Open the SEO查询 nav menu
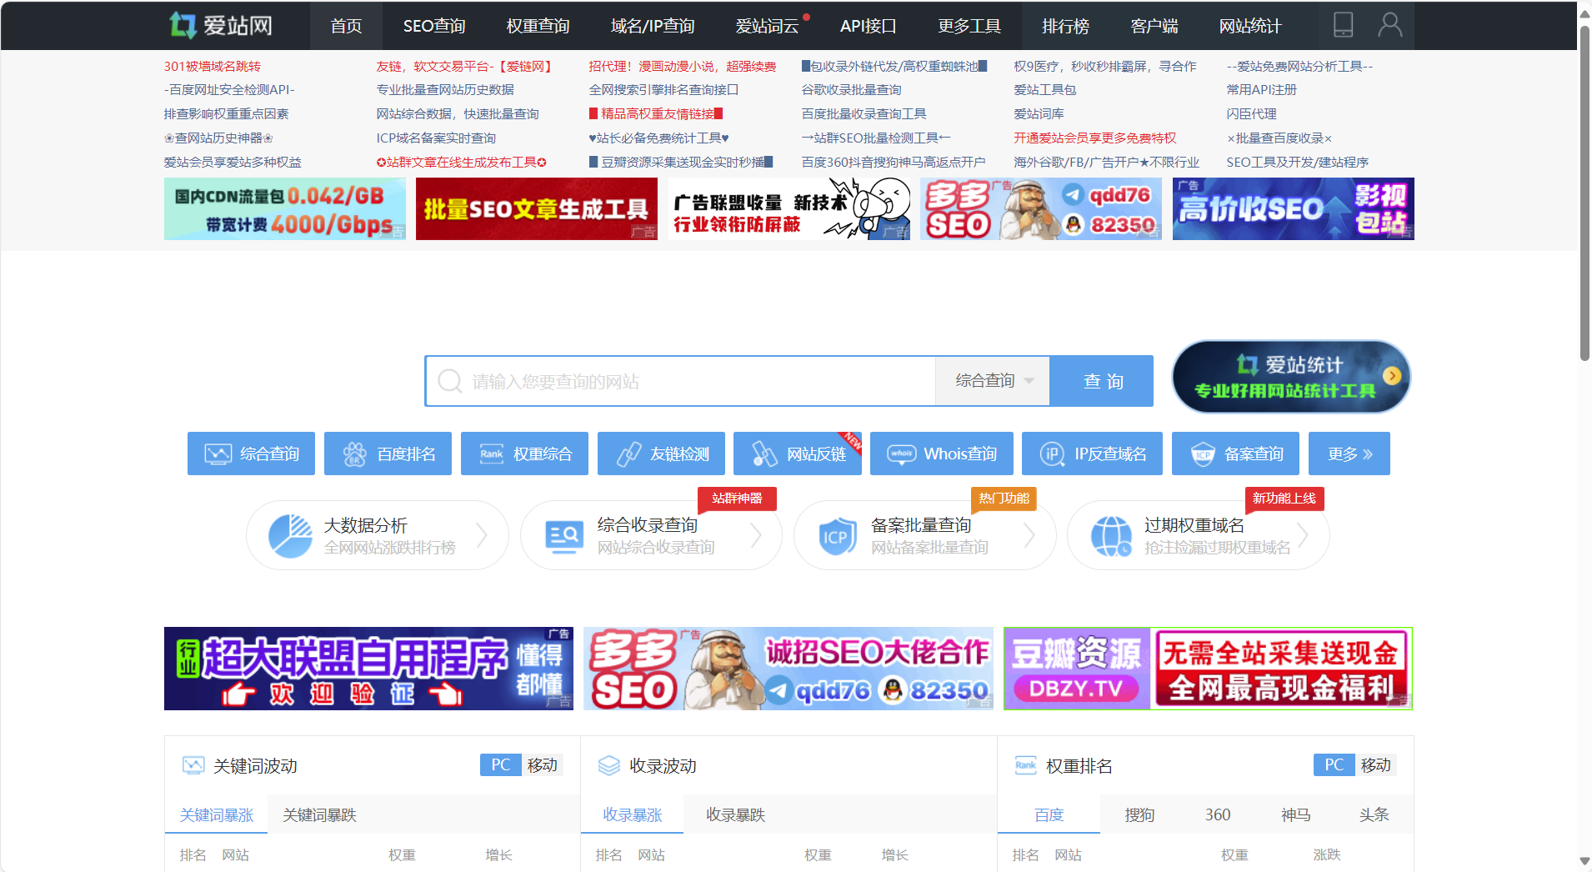 click(x=434, y=26)
